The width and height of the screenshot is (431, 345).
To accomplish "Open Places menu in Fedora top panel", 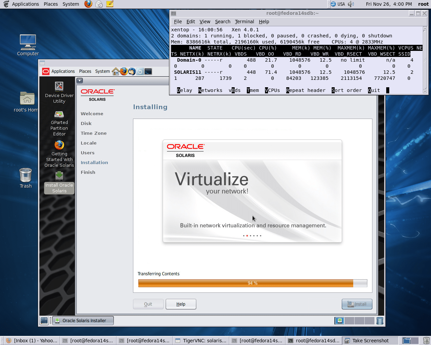I will [x=51, y=4].
